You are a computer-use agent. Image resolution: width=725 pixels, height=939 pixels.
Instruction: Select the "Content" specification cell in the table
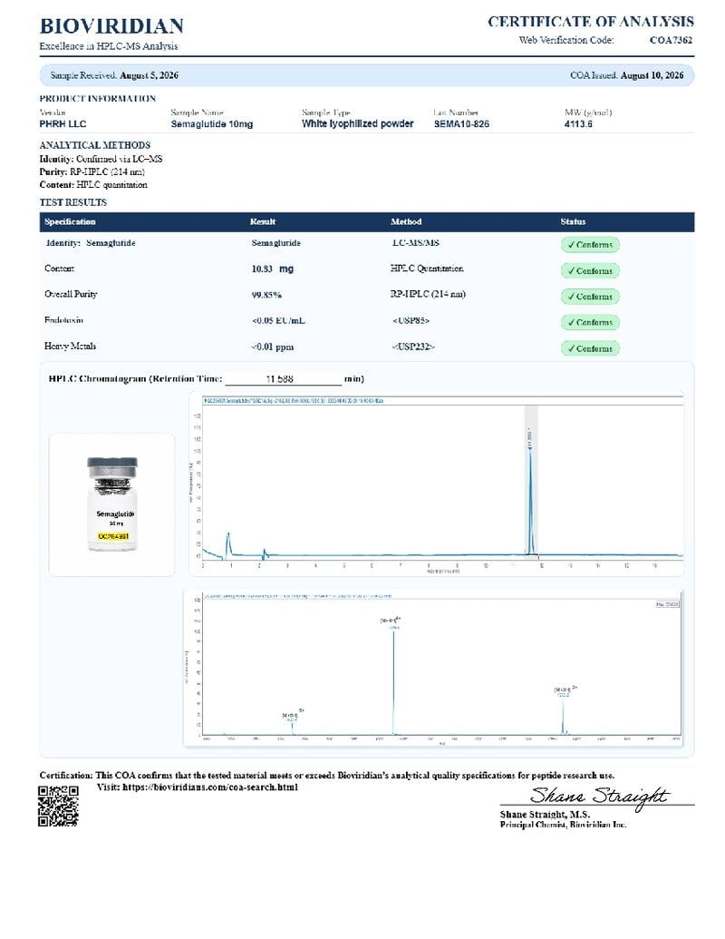coord(59,269)
